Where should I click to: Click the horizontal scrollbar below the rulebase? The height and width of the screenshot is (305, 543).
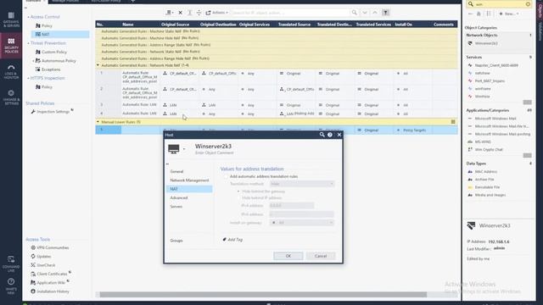click(x=263, y=295)
